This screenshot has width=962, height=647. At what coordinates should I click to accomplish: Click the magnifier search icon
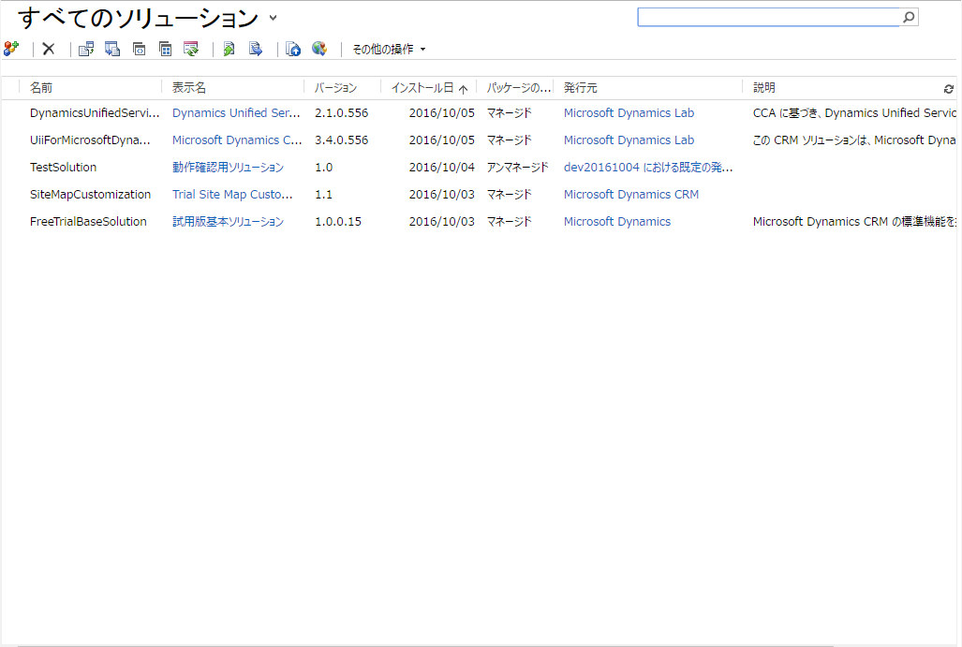click(x=909, y=17)
